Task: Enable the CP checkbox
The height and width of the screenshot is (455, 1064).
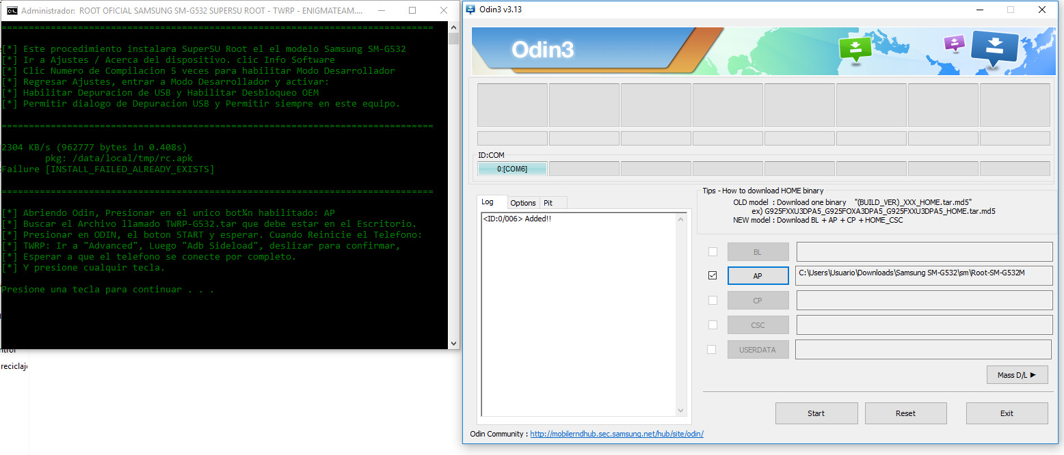Action: pyautogui.click(x=713, y=300)
